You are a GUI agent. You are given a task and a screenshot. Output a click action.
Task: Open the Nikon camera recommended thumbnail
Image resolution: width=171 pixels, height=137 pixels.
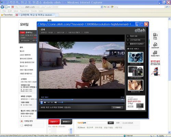point(135,71)
